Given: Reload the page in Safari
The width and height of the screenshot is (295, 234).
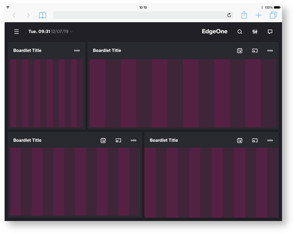Looking at the screenshot, I should (229, 15).
